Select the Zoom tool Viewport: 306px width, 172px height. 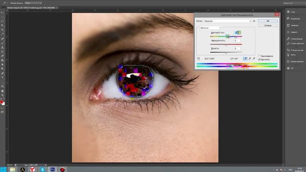(x=2, y=95)
